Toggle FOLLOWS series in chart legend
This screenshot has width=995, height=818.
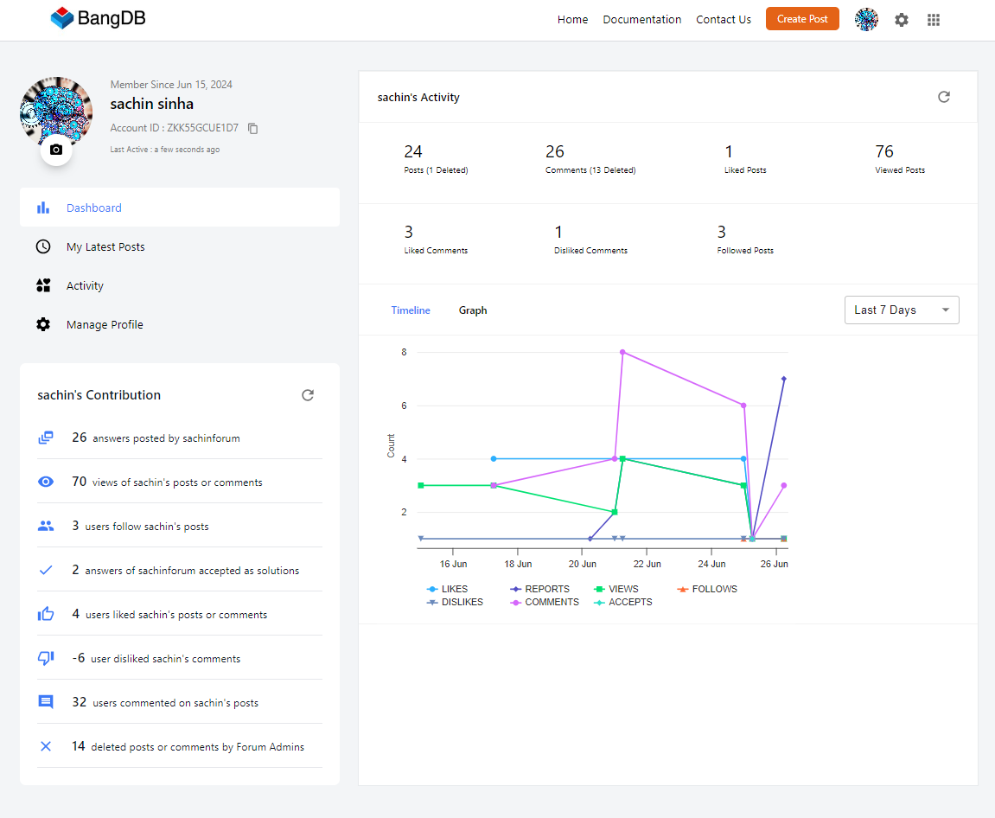(707, 589)
